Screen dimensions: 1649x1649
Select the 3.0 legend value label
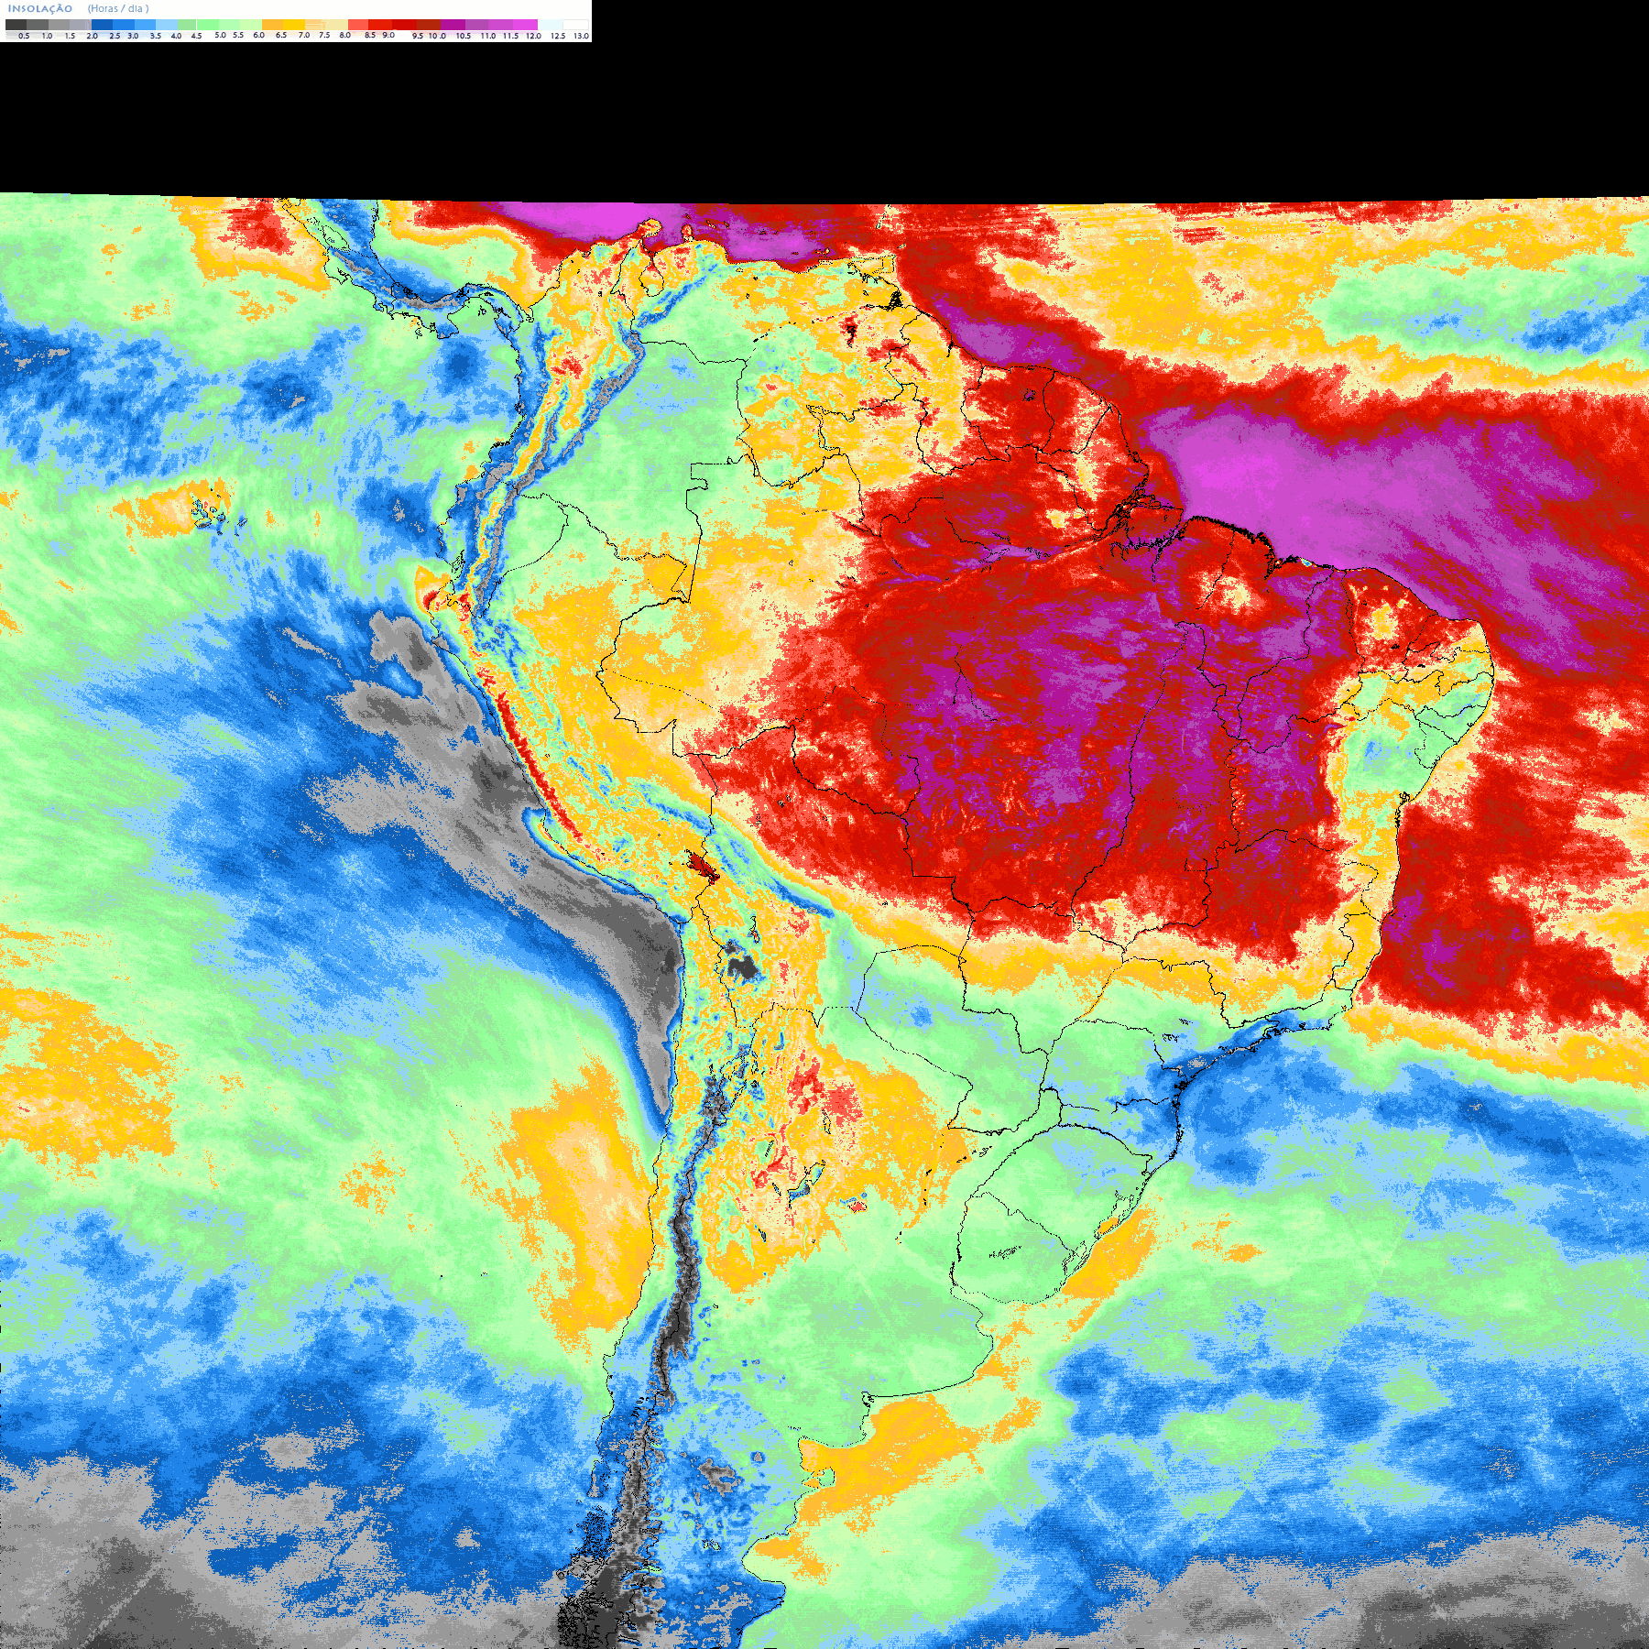click(x=133, y=36)
